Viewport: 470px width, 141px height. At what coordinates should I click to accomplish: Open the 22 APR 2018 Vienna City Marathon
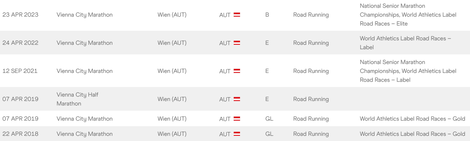(x=84, y=134)
